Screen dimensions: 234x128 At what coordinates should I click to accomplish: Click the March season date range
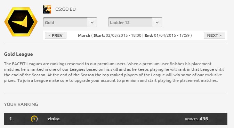tap(135, 35)
